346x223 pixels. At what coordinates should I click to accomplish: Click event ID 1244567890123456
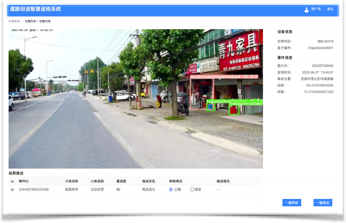click(34, 189)
